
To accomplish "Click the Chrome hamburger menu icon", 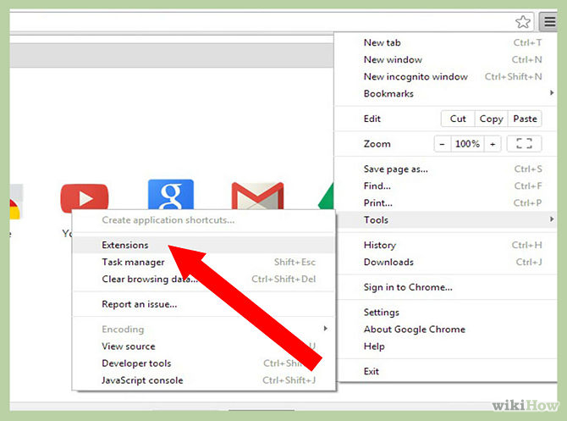I will tap(550, 22).
